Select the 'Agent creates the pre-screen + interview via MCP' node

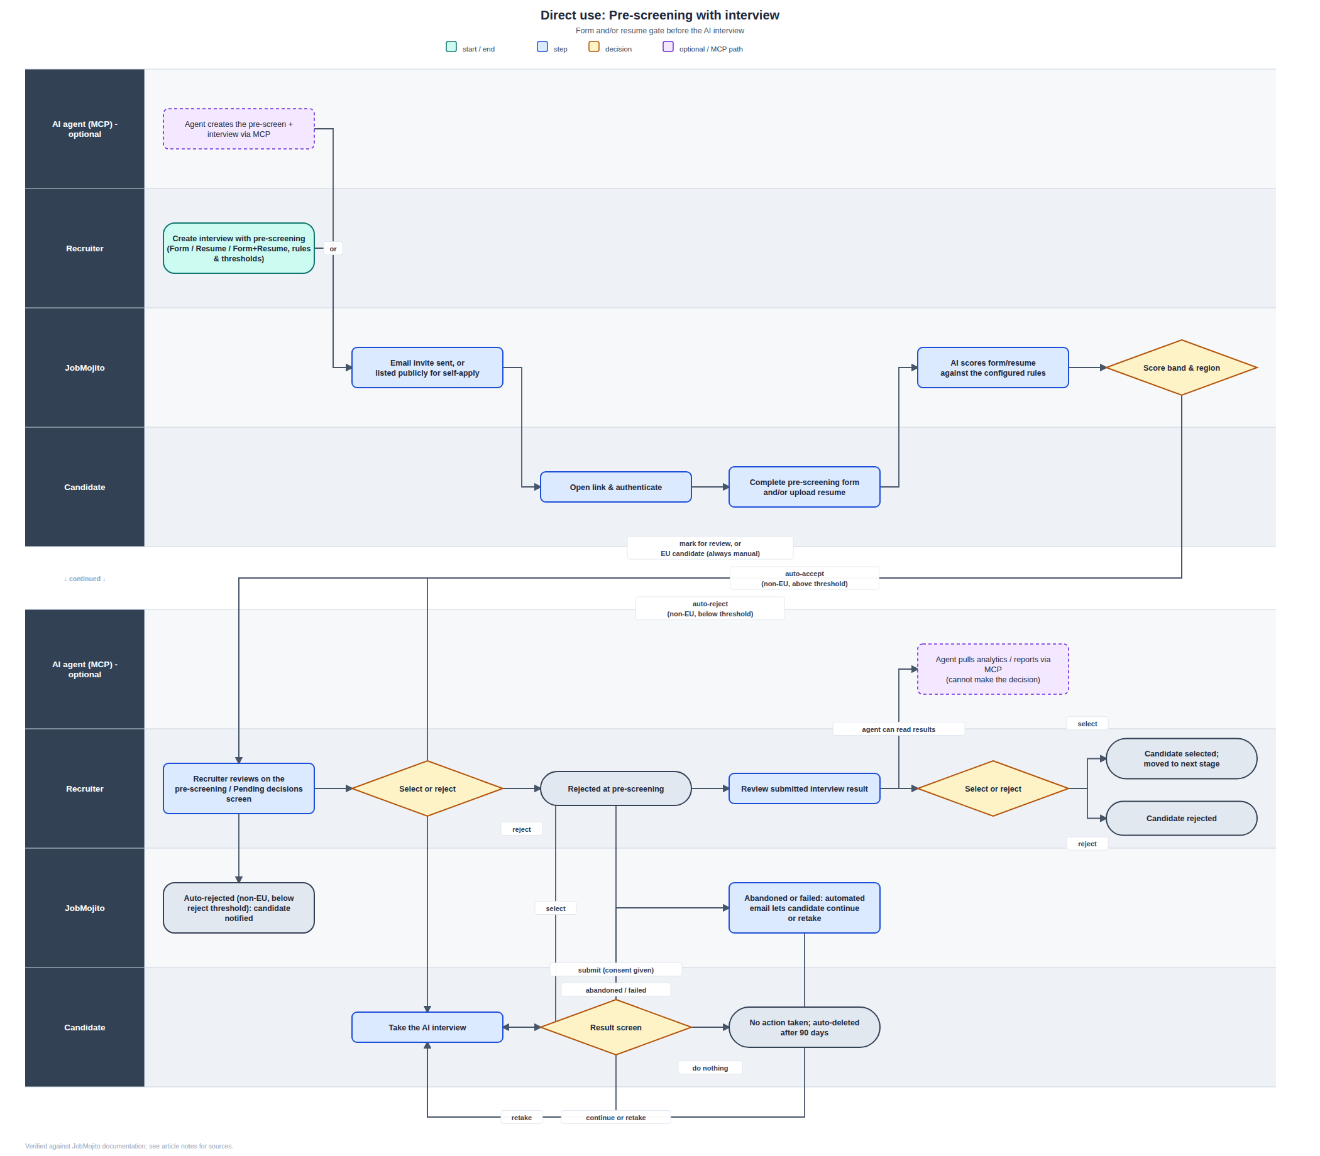[239, 129]
